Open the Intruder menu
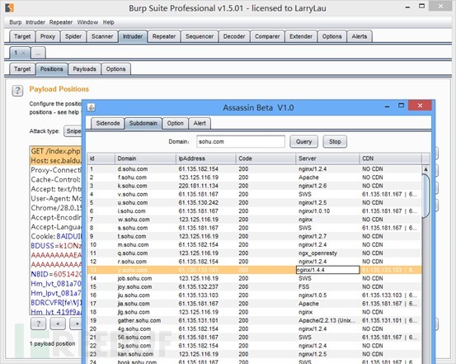Screen dimensions: 456x364 [x=35, y=22]
